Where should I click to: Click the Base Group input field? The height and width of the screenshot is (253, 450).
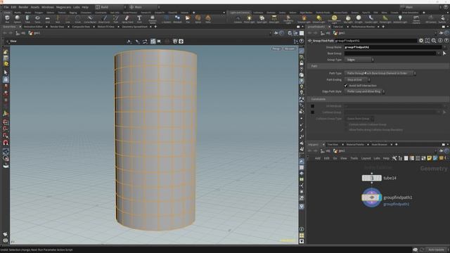(390, 53)
